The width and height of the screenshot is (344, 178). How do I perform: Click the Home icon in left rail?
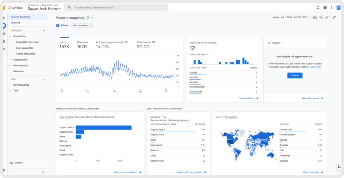pos(3,18)
